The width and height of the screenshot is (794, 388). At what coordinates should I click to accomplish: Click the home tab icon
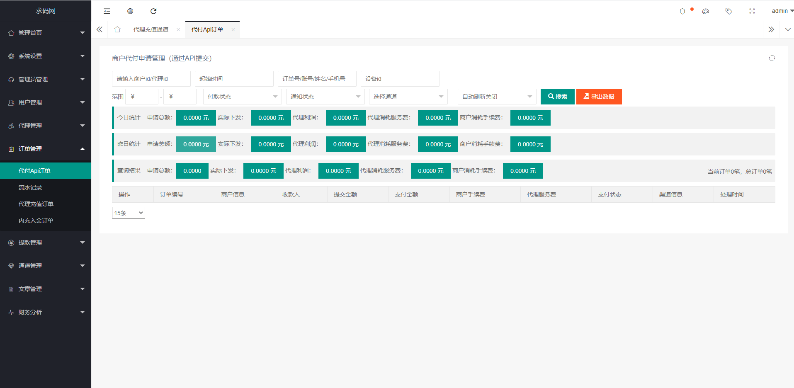[117, 29]
